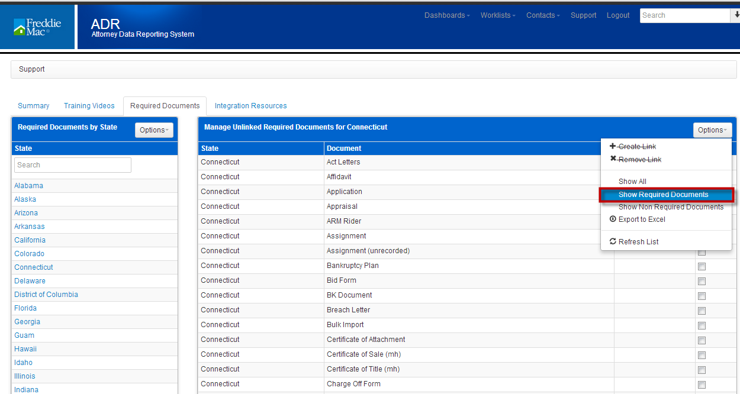Select Connecticut in the state list
740x394 pixels.
click(x=34, y=267)
